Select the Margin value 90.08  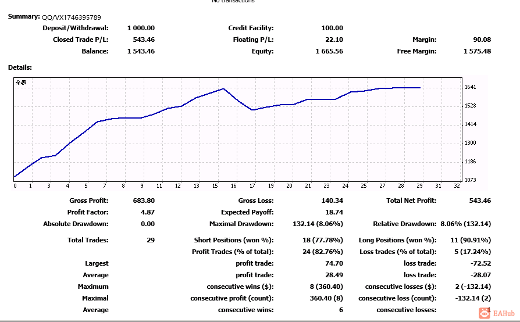[482, 40]
